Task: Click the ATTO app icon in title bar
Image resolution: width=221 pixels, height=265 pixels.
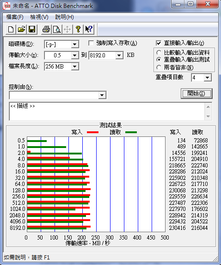Action: click(6, 6)
